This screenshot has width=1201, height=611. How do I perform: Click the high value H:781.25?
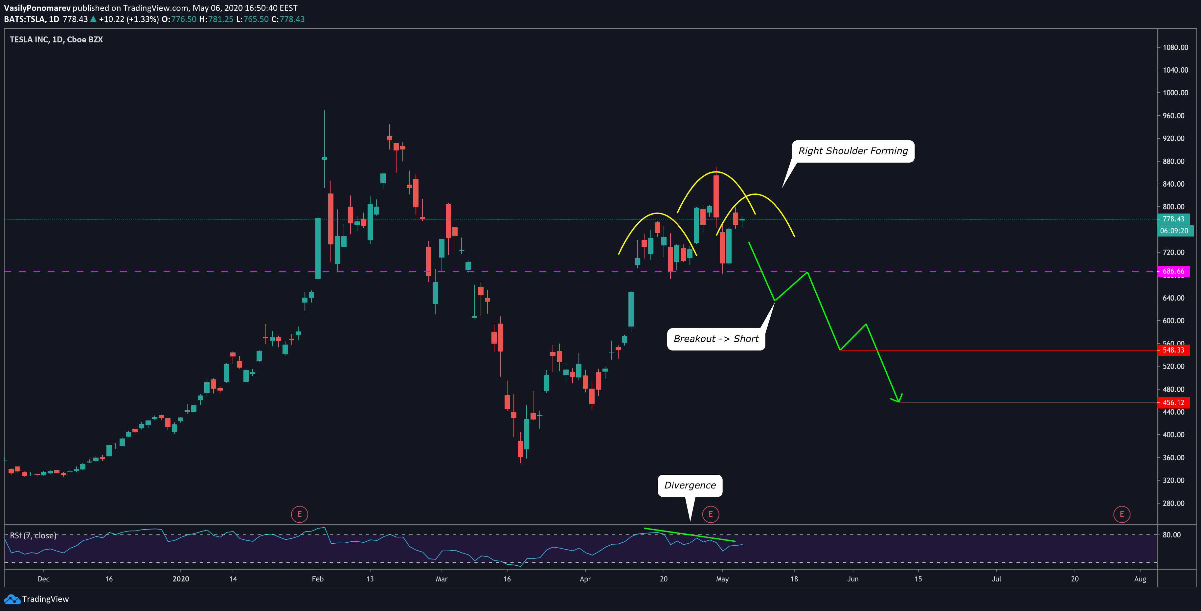pos(216,19)
